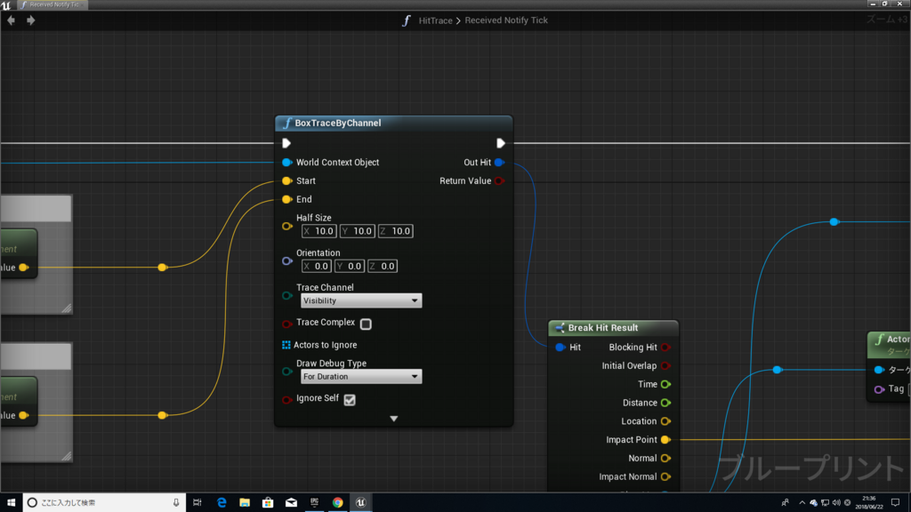This screenshot has height=512, width=911.
Task: Edit Orientation Z value field
Action: coord(383,266)
